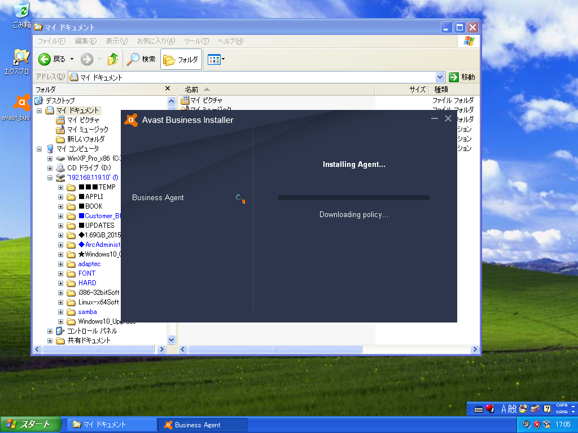Click the network drive icon for 192.168.119.10
This screenshot has width=578, height=433.
(x=60, y=178)
